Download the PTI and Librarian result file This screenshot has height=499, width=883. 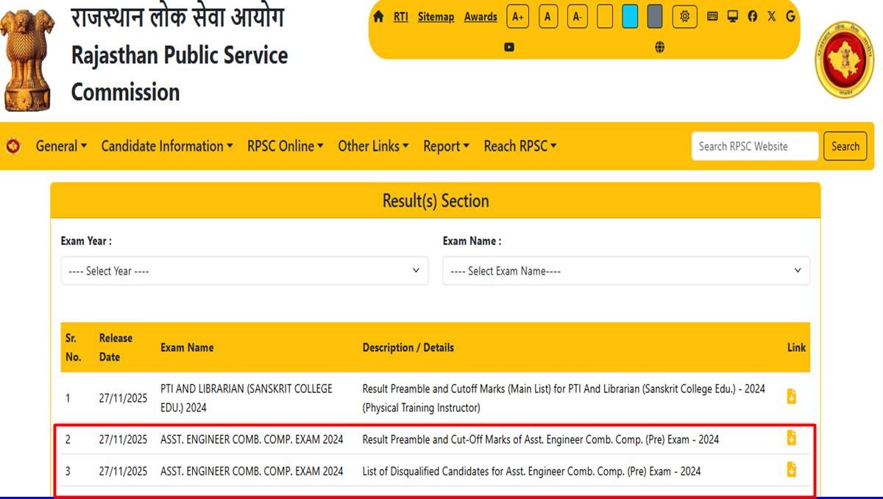pyautogui.click(x=792, y=397)
